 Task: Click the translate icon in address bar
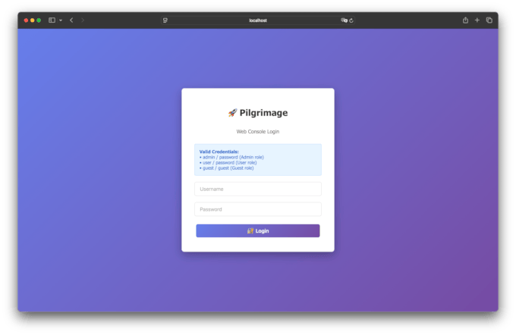pos(344,20)
